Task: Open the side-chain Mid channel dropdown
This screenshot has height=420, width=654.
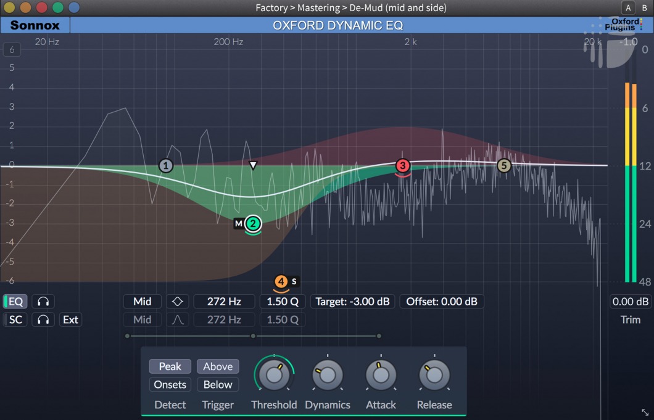Action: 143,319
